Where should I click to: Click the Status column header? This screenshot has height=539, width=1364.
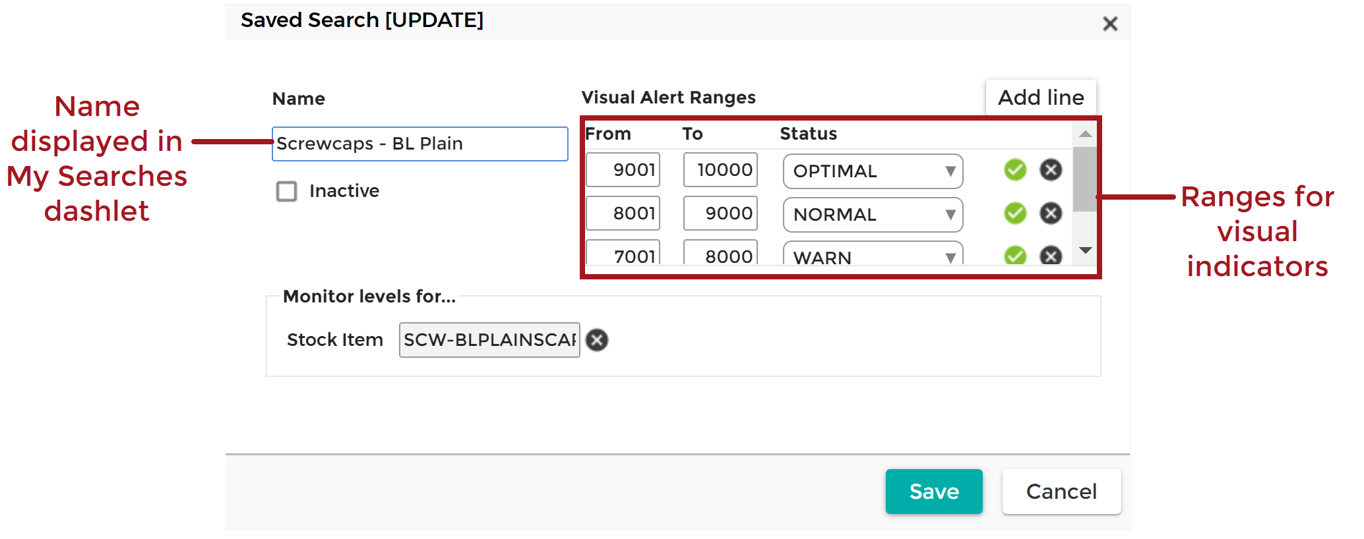pos(808,133)
